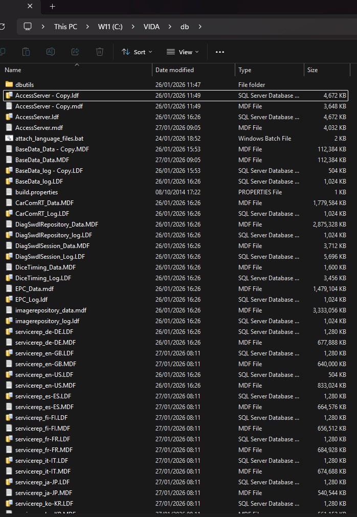The height and width of the screenshot is (517, 357).
Task: Open the See more (three dots) menu
Action: (220, 52)
